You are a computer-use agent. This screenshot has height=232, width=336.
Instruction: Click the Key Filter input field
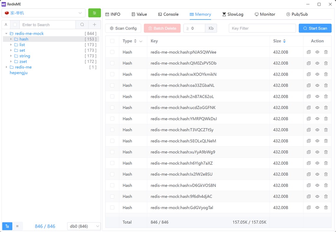[x=262, y=28]
